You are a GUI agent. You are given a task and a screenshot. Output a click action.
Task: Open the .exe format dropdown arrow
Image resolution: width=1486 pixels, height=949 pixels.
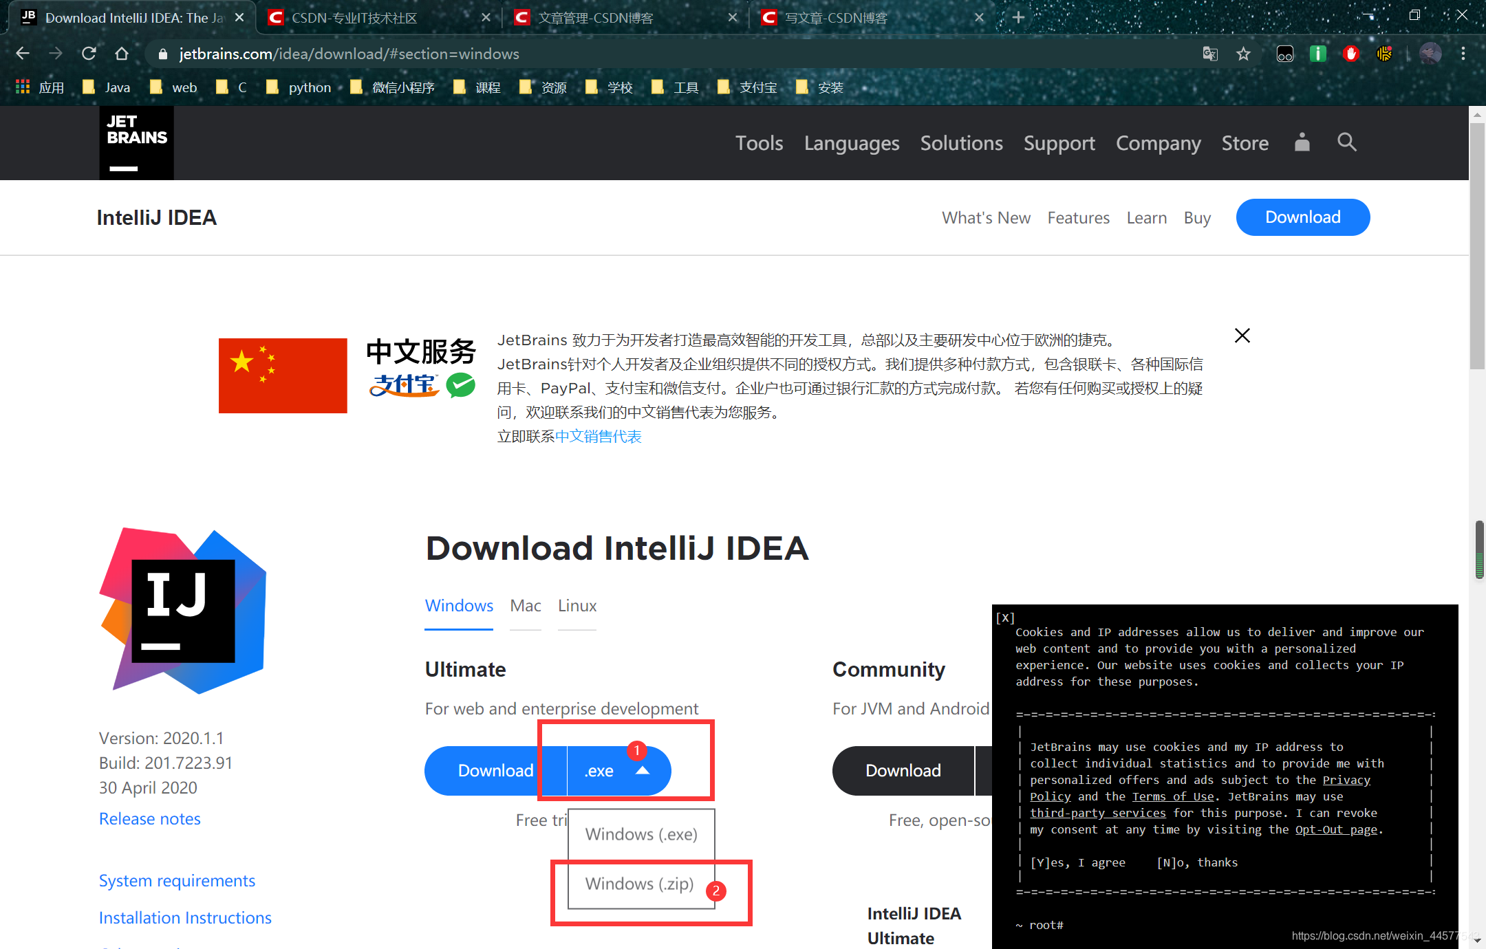tap(643, 771)
